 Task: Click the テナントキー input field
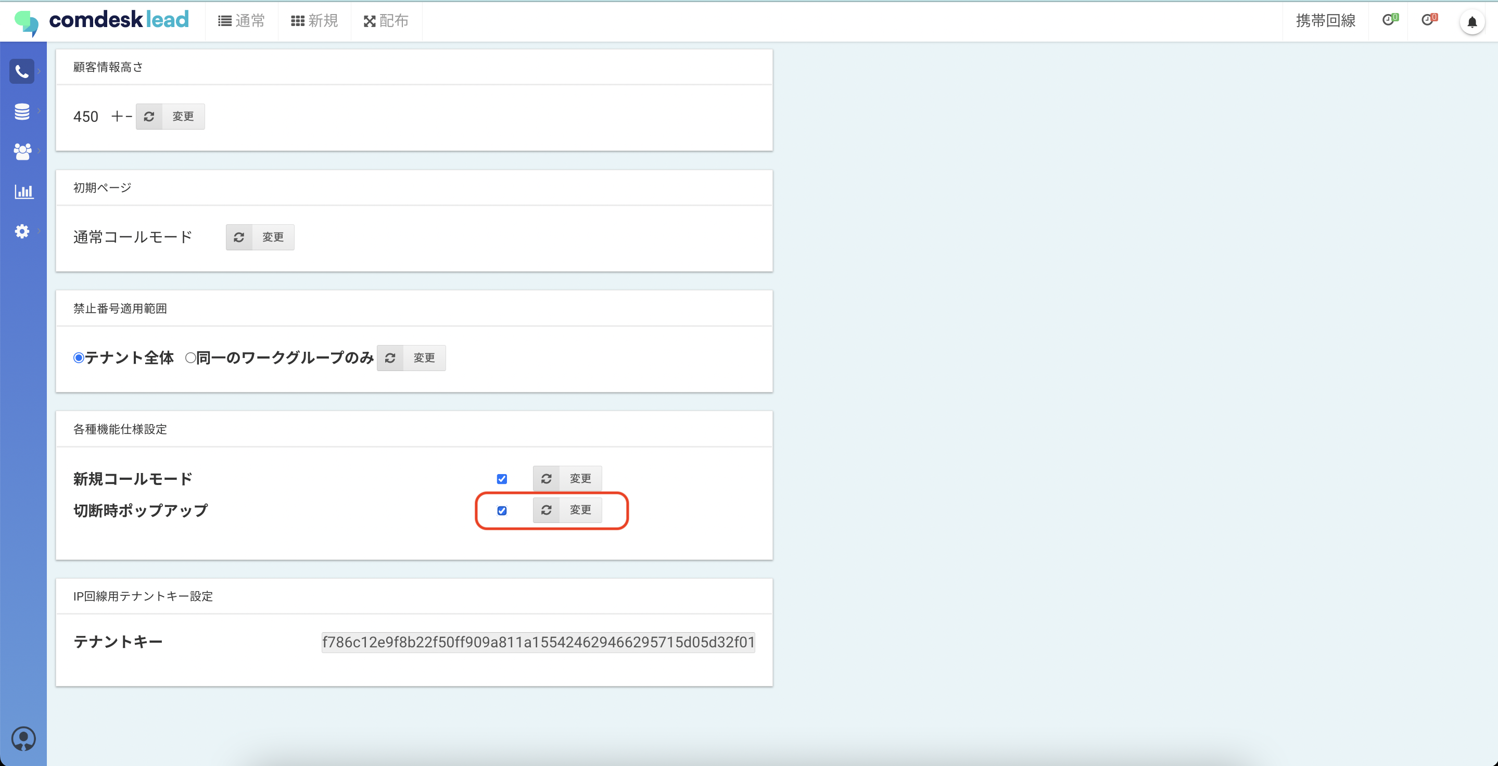coord(538,642)
